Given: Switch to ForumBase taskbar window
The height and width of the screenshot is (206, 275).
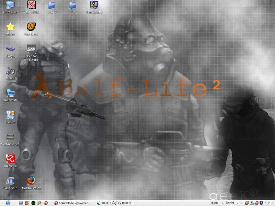Looking at the screenshot, I should pos(73,203).
